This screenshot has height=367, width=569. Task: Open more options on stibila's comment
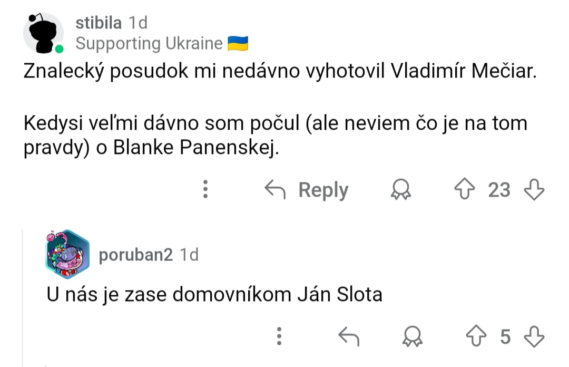(206, 190)
